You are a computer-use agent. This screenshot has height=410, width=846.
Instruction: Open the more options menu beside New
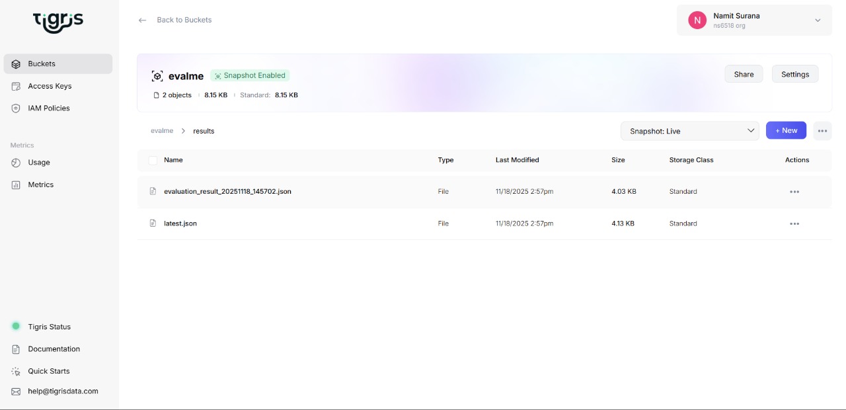822,131
